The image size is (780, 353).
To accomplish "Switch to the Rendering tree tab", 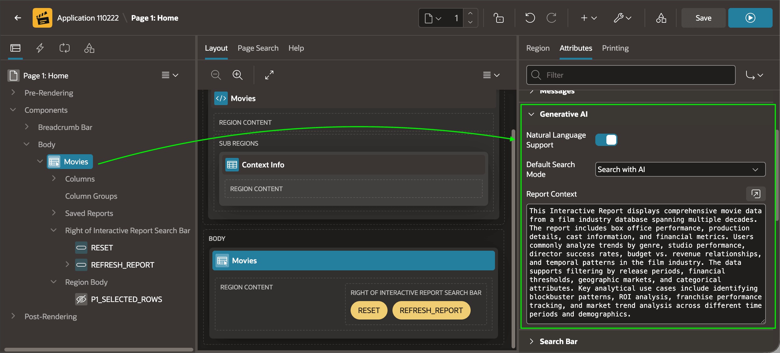I will click(x=15, y=48).
